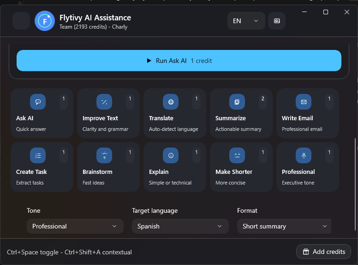This screenshot has width=358, height=265.
Task: Open the Tone dropdown showing Professional
Action: tap(75, 226)
